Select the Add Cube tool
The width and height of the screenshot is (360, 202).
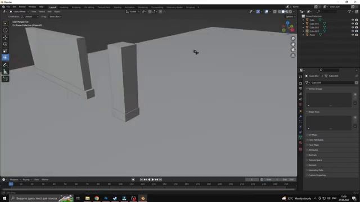[x=5, y=79]
